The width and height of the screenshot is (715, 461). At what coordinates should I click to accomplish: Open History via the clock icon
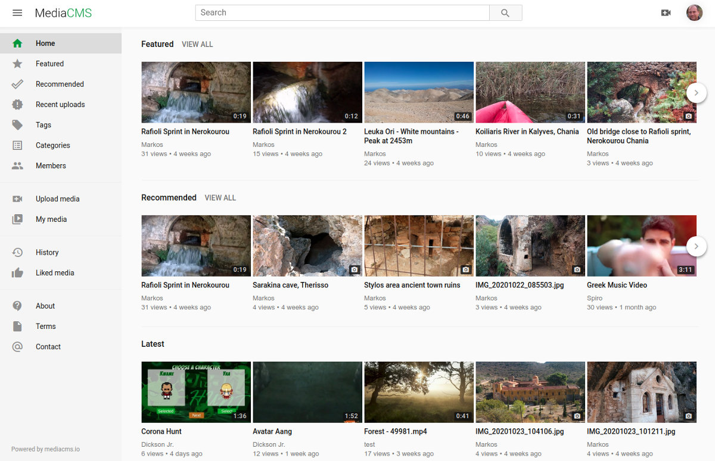[x=17, y=252]
